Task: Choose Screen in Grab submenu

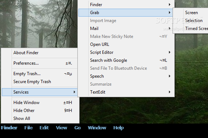Action: coord(191,13)
